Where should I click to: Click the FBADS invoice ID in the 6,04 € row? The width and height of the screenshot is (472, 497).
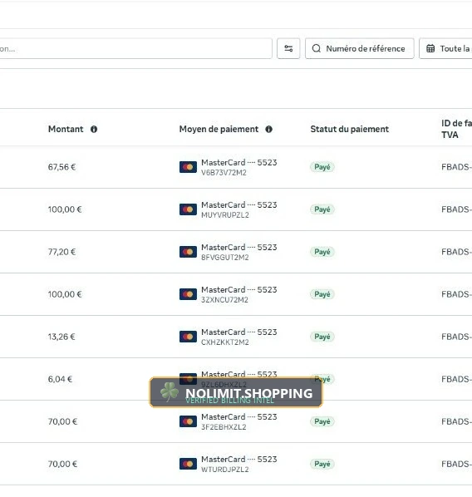click(x=456, y=379)
